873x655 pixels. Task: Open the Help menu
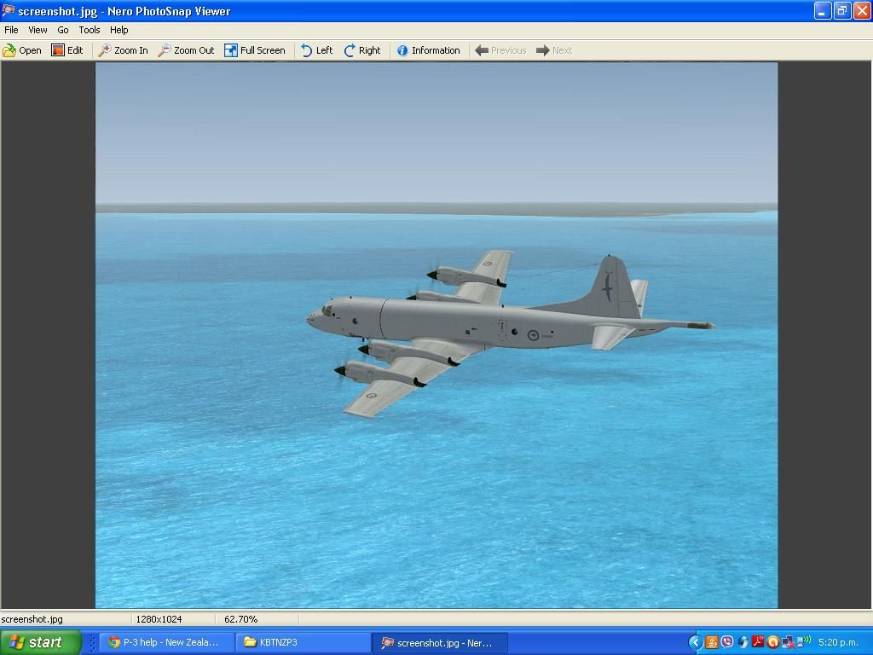coord(119,30)
